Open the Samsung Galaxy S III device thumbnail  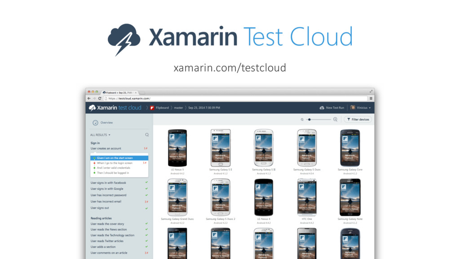(x=263, y=148)
